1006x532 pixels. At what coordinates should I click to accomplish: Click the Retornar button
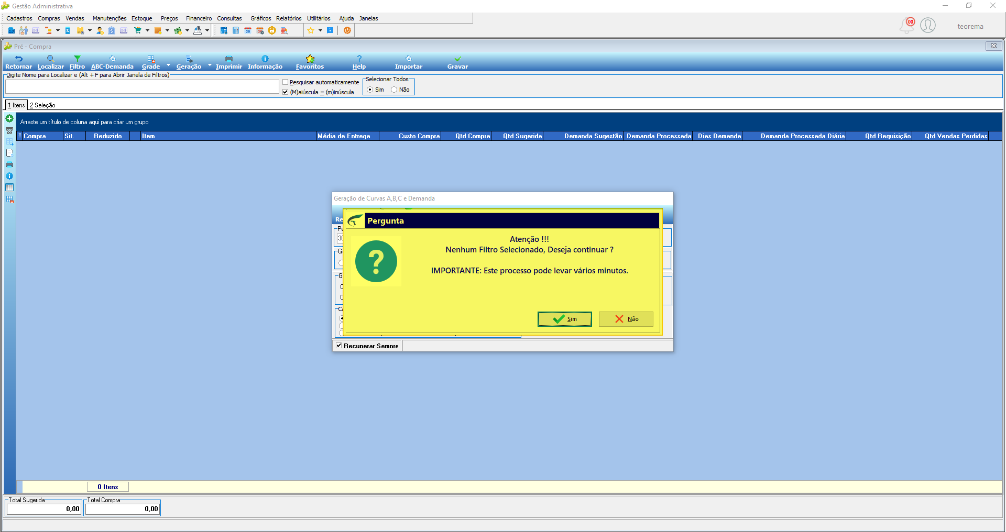coord(18,62)
